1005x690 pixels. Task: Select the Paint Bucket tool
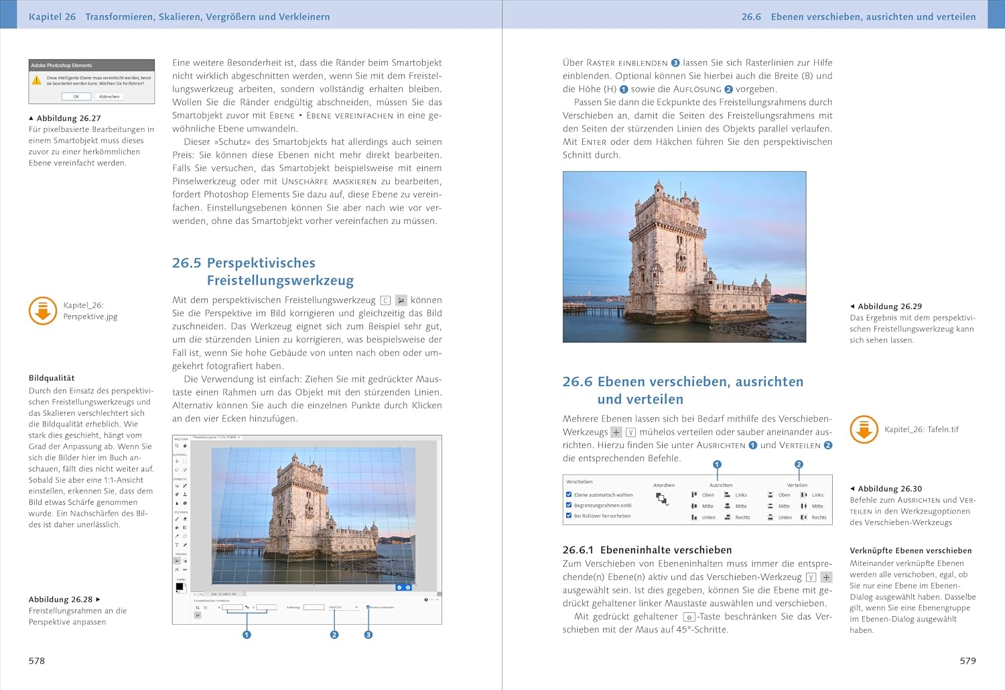tap(177, 528)
